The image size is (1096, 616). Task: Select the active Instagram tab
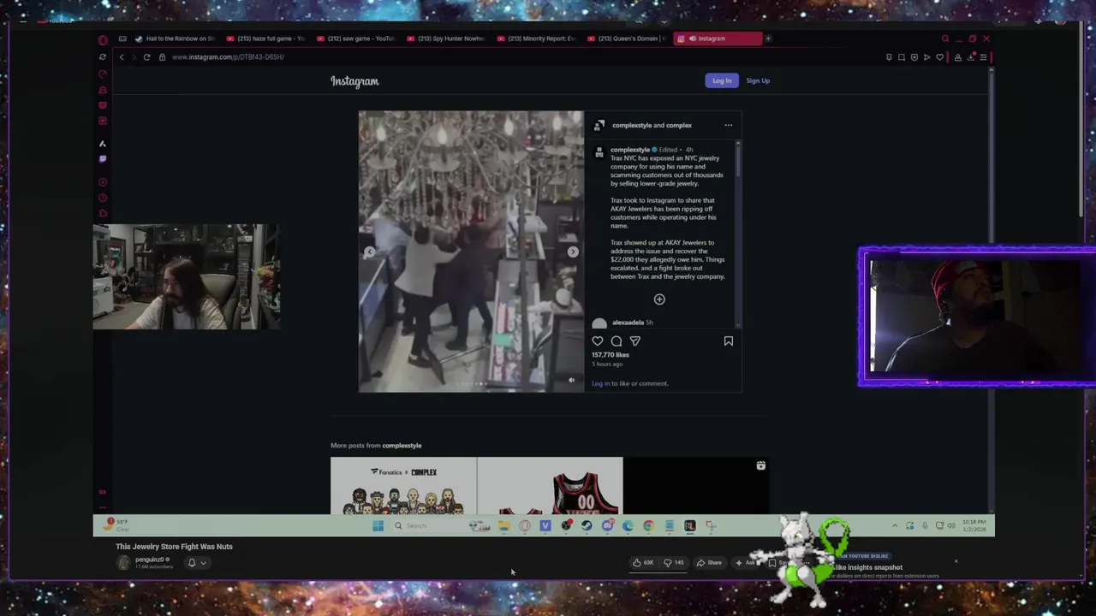(x=718, y=38)
